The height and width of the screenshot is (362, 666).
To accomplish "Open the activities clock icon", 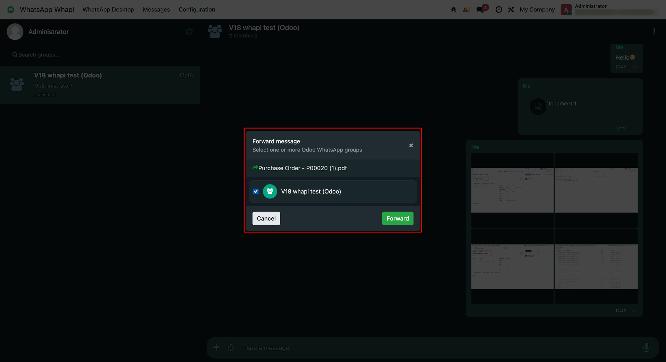I will tap(499, 9).
